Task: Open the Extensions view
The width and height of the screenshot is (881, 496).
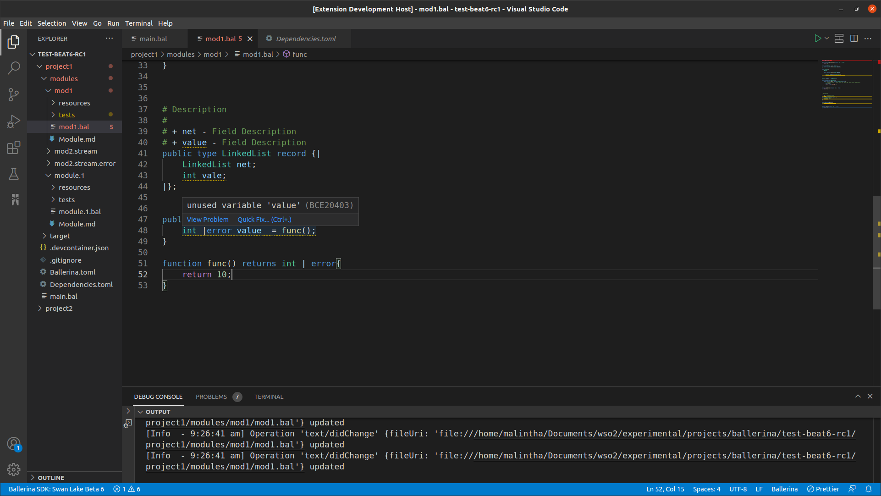Action: pyautogui.click(x=14, y=148)
